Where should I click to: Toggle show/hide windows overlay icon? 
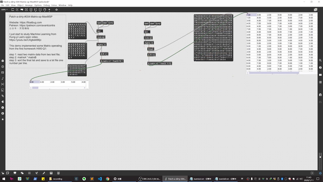coord(22,173)
